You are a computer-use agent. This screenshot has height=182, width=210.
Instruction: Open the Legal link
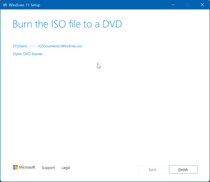66,168
